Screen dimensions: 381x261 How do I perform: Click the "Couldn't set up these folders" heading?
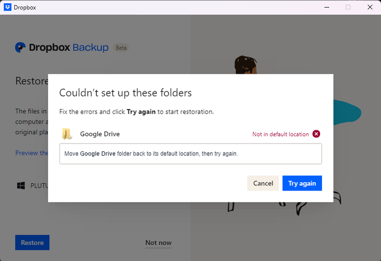125,92
